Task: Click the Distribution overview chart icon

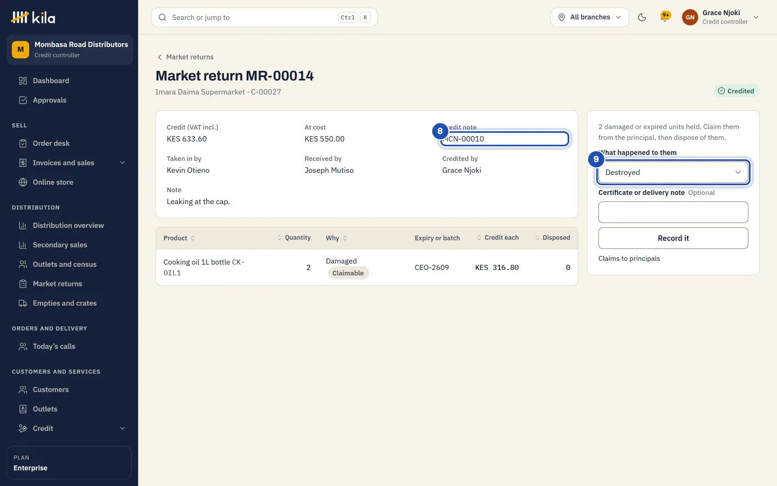Action: pyautogui.click(x=23, y=226)
